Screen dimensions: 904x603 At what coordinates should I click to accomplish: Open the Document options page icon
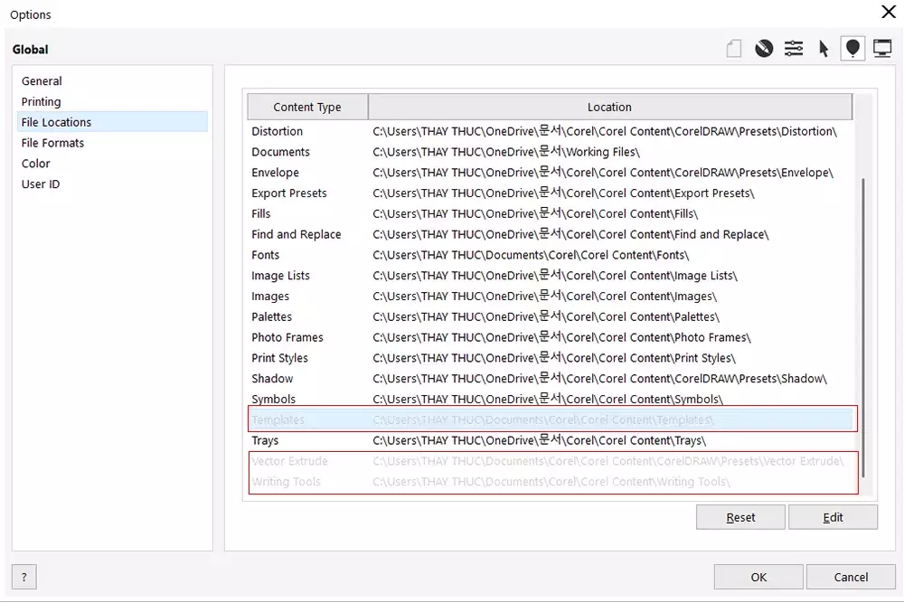(x=734, y=49)
